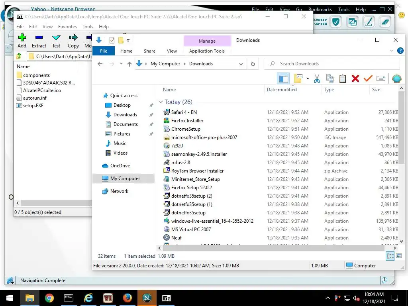Screen dimensions: 408x306
Task: Click the form fill pen icon in Netscape
Action: (369, 22)
